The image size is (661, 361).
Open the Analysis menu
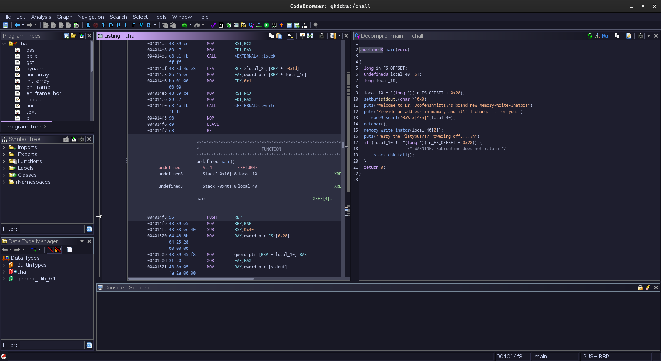41,17
